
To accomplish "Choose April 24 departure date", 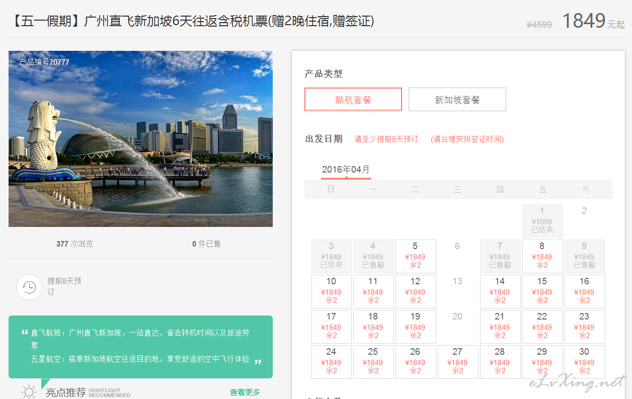I will (x=331, y=362).
